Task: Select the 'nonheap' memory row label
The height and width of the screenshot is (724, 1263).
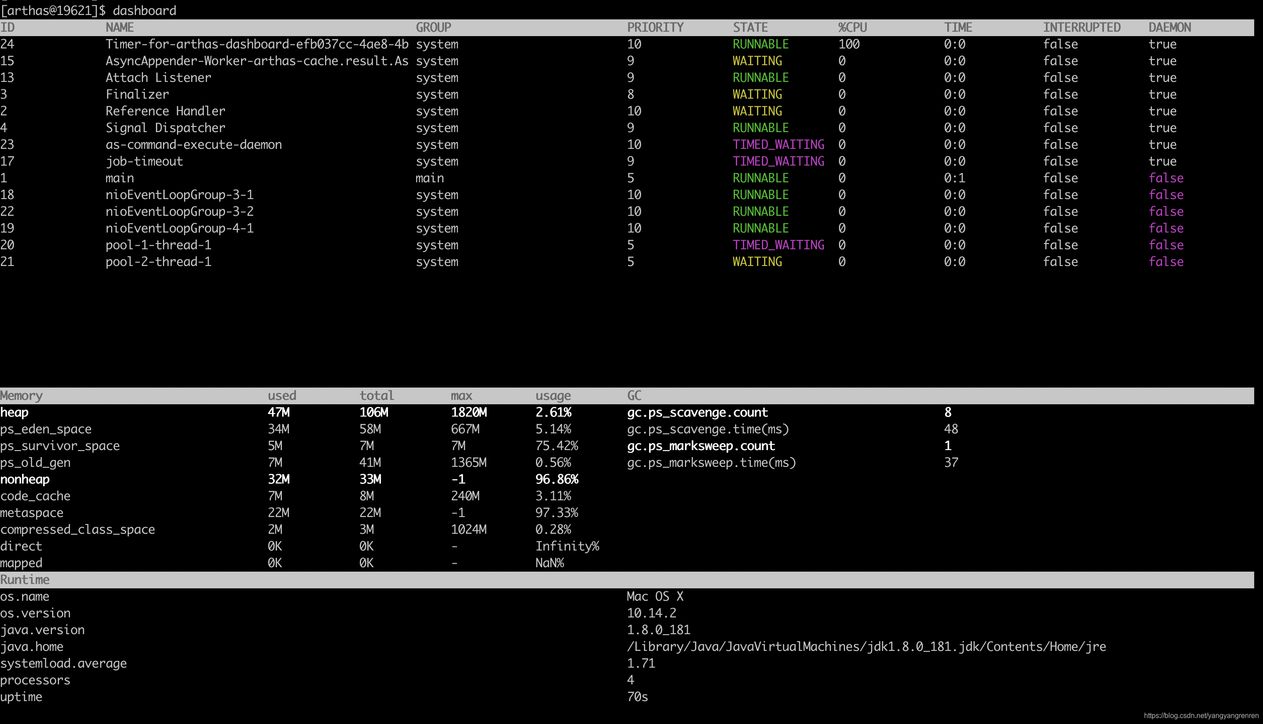Action: 25,479
